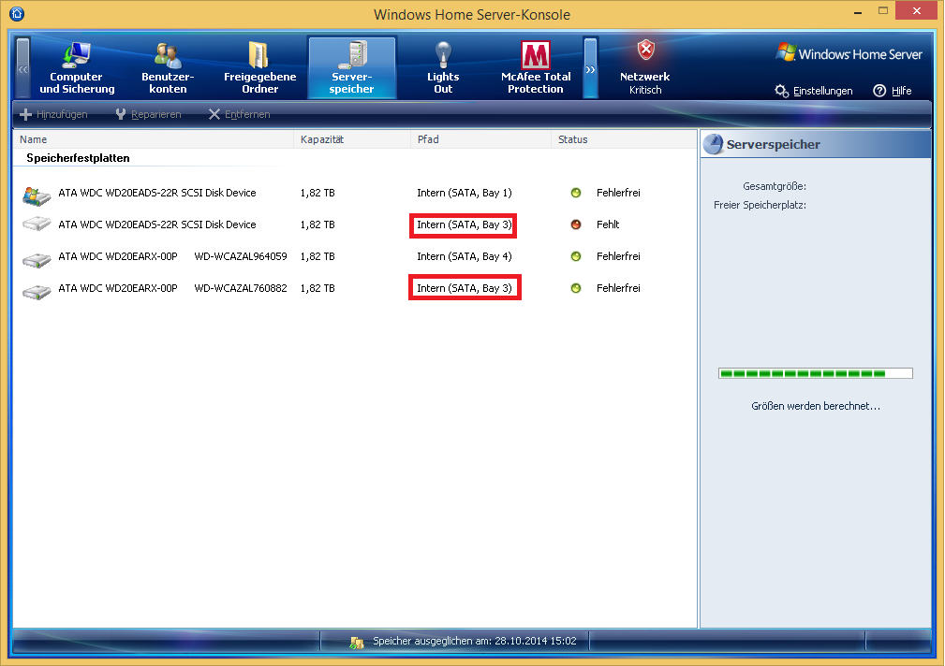Switch to the Benutzerkonten tab
This screenshot has width=945, height=666.
pos(168,67)
